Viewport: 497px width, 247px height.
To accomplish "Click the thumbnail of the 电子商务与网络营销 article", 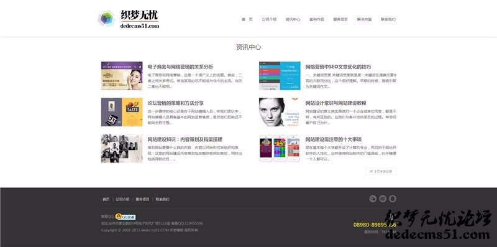I will (x=122, y=75).
